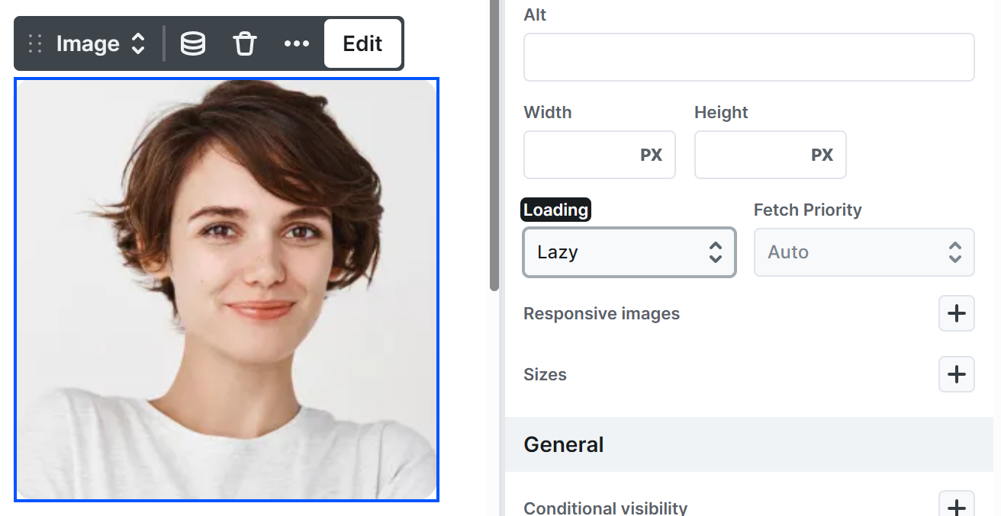Click into the Alt text field

748,57
